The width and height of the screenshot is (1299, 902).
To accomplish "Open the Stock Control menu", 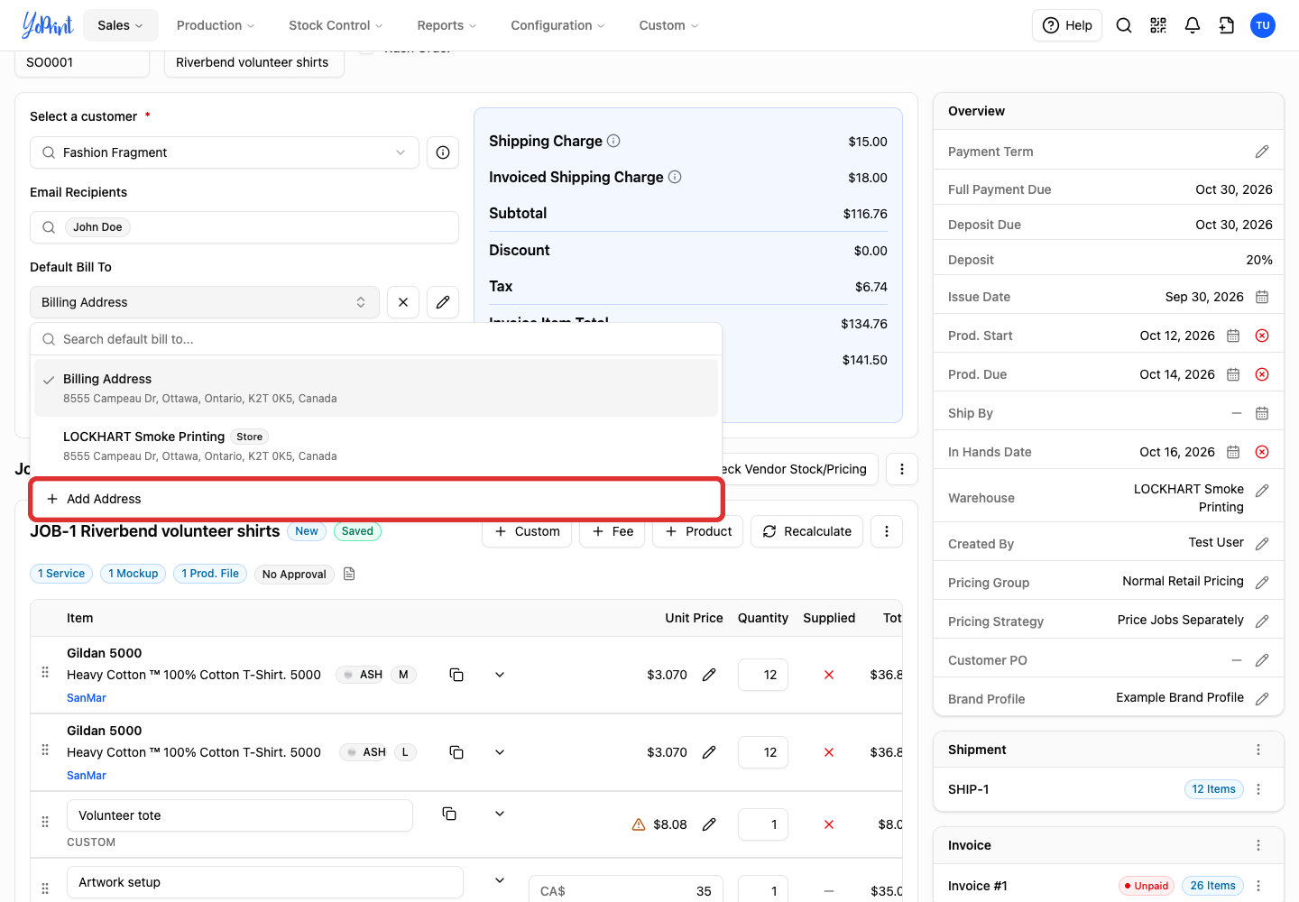I will point(336,25).
